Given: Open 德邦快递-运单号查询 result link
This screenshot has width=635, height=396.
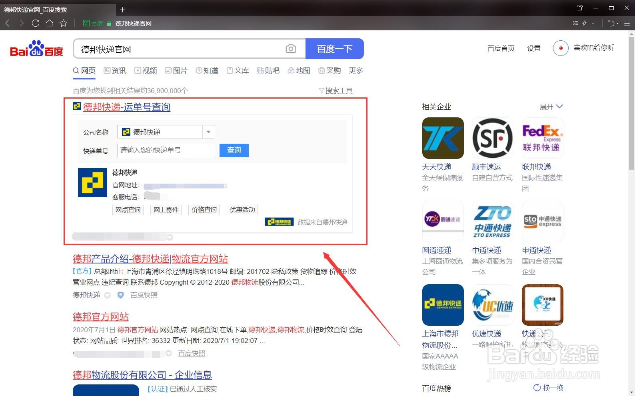Looking at the screenshot, I should pyautogui.click(x=127, y=107).
